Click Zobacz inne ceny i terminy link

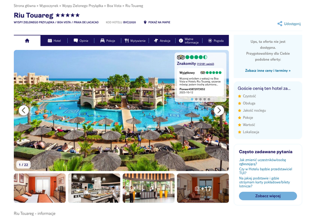coord(268,70)
